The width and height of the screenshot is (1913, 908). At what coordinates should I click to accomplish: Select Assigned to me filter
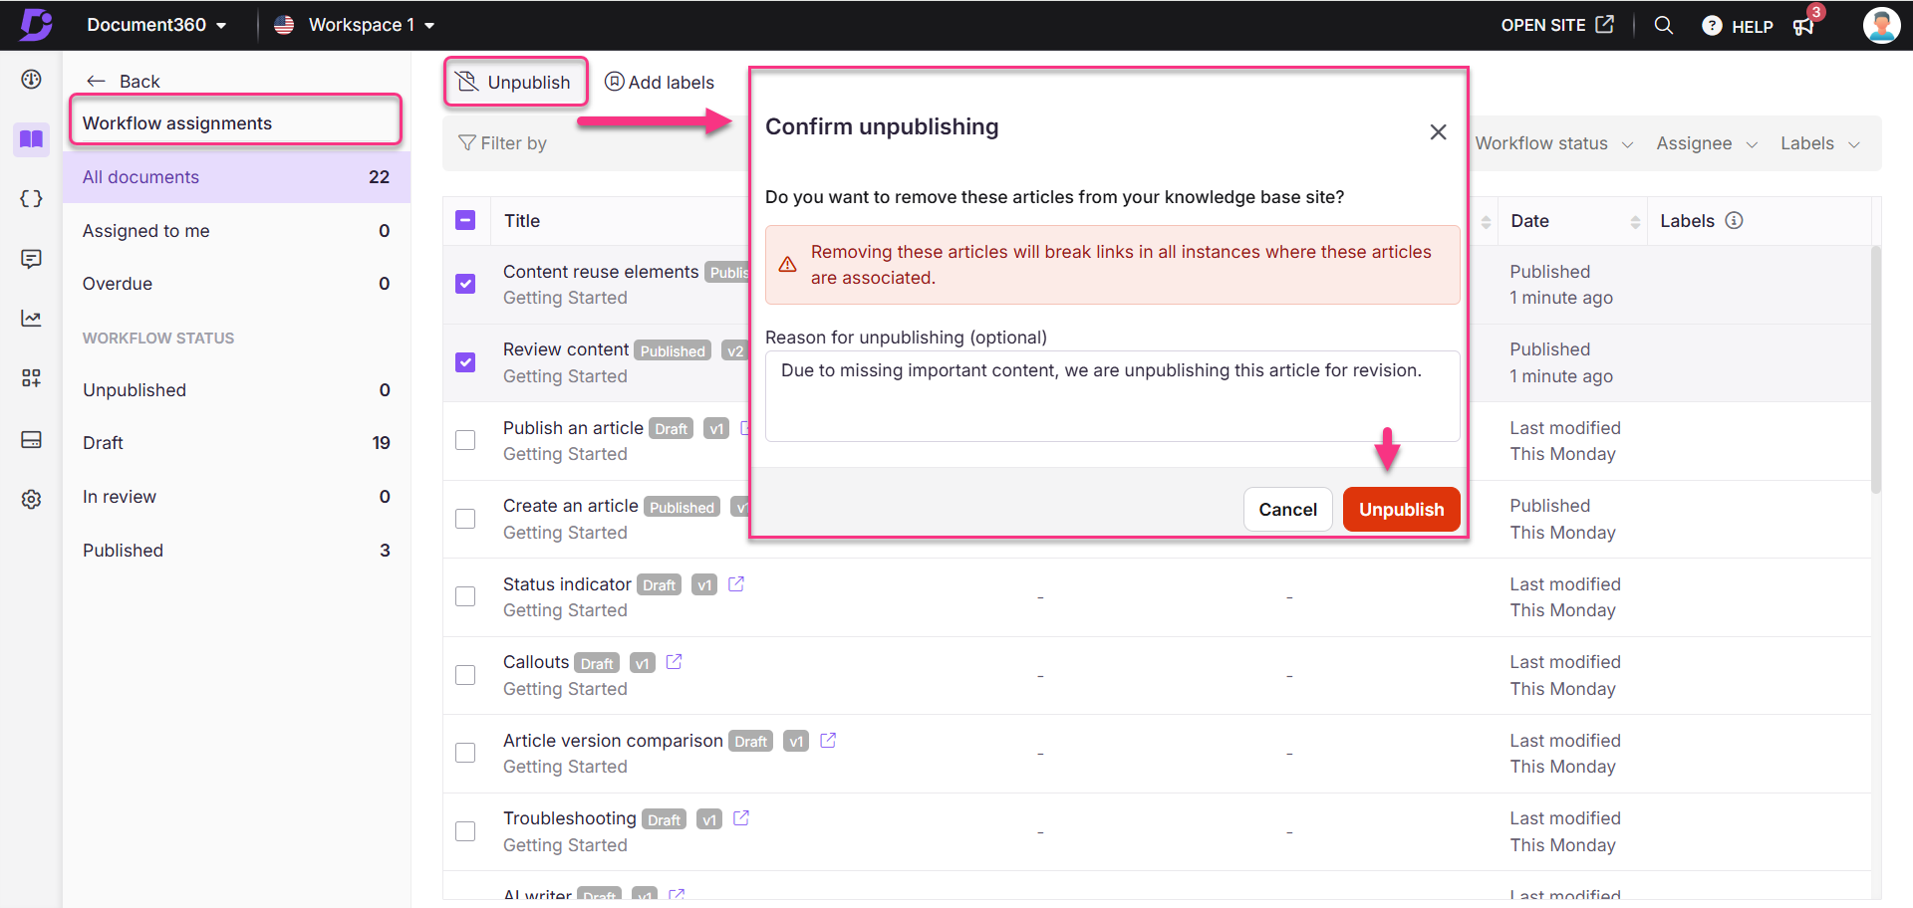[236, 230]
